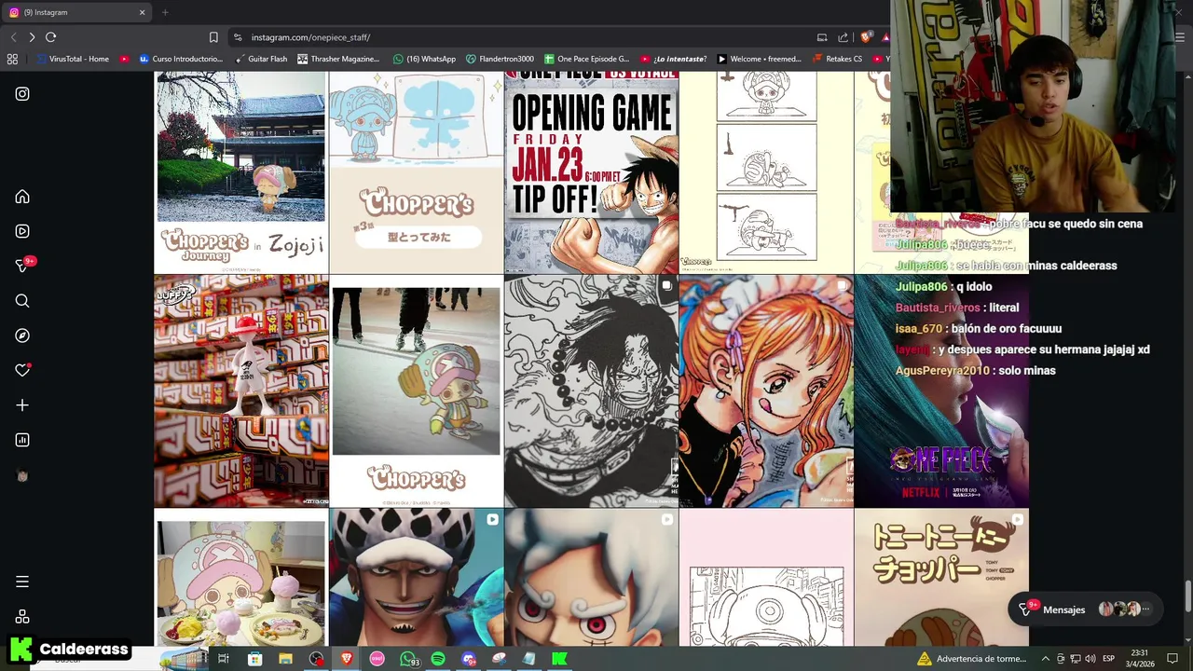
Task: Open the Task View taskbar icon
Action: [x=224, y=659]
